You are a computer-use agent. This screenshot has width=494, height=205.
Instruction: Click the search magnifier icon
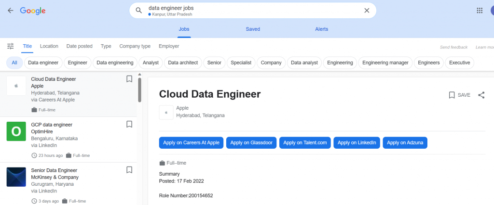pyautogui.click(x=139, y=11)
